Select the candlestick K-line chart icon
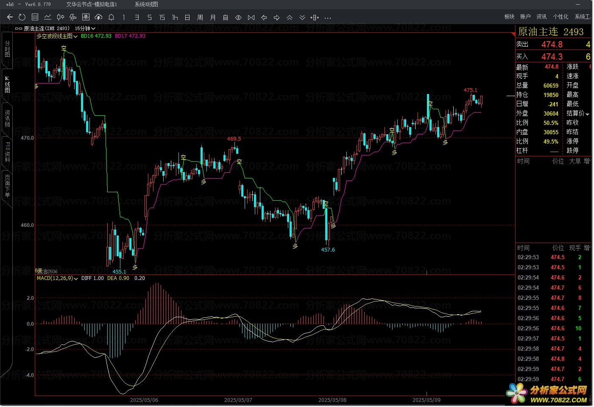This screenshot has width=594, height=407. (60, 17)
